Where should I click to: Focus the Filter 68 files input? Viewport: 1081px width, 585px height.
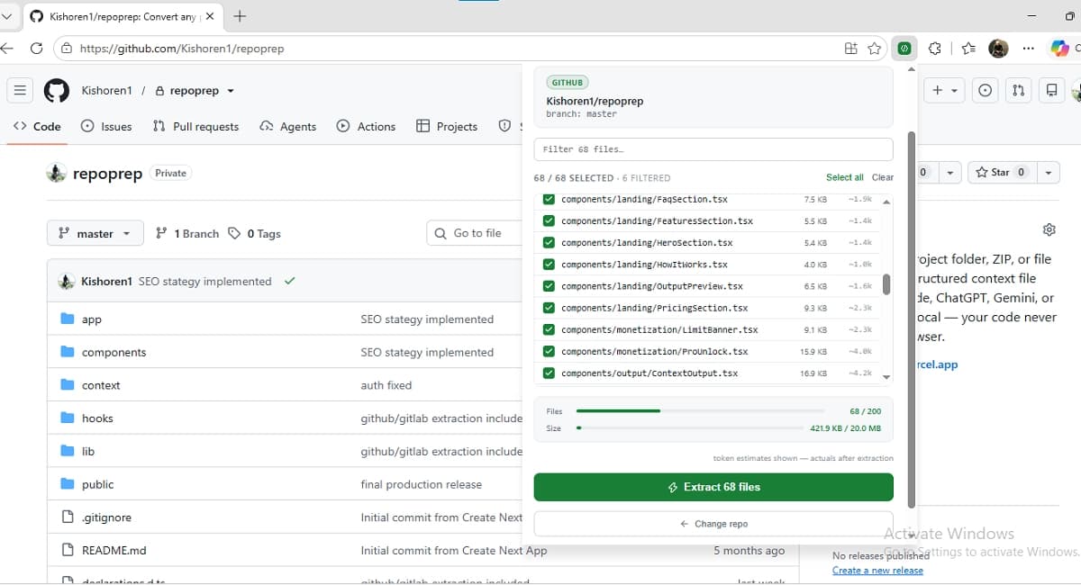pos(713,149)
